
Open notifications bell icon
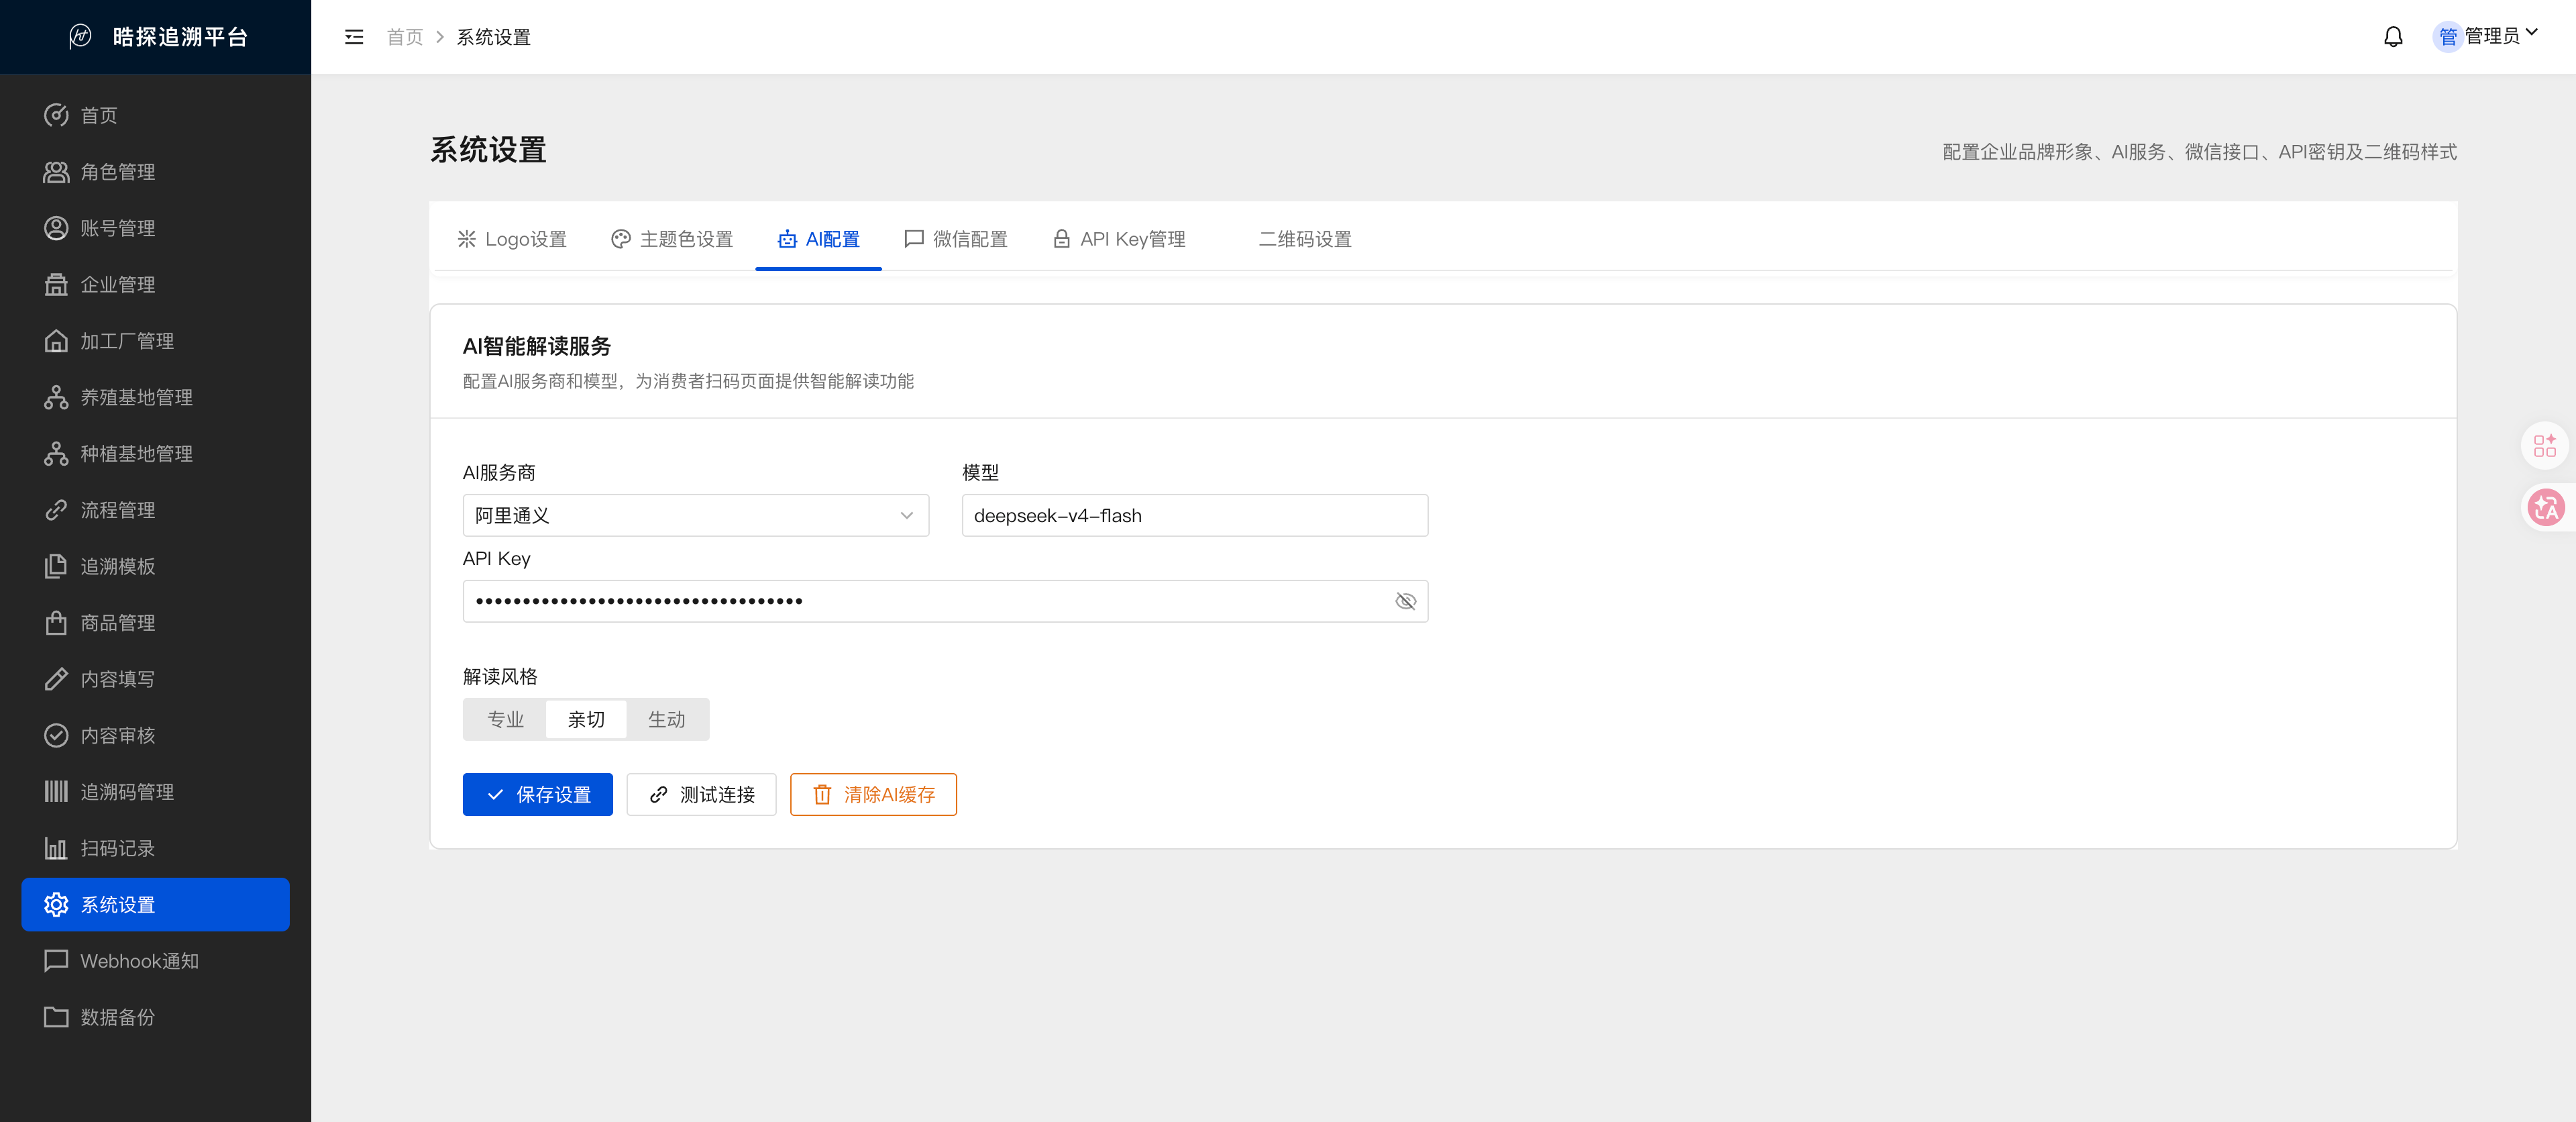click(2392, 37)
